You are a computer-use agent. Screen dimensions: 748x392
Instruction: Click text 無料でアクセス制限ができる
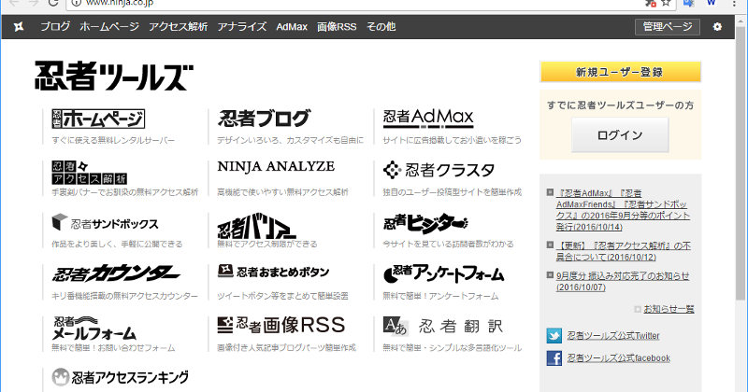point(266,244)
